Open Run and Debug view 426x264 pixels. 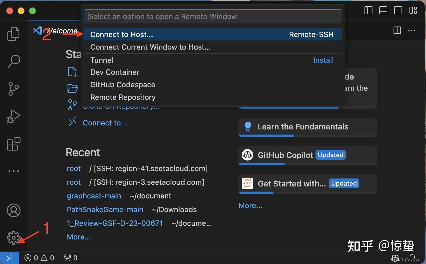coord(13,116)
